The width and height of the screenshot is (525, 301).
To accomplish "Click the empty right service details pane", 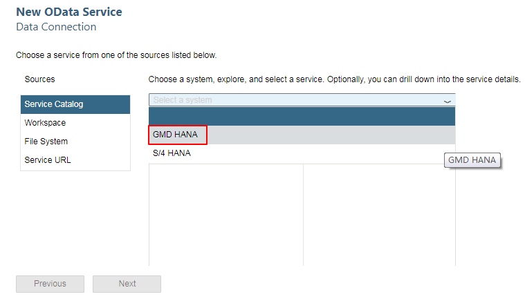I will click(379, 214).
